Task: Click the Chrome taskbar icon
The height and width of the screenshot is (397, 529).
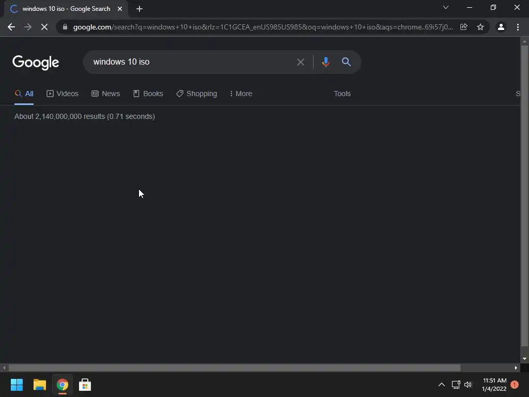Action: click(x=63, y=385)
